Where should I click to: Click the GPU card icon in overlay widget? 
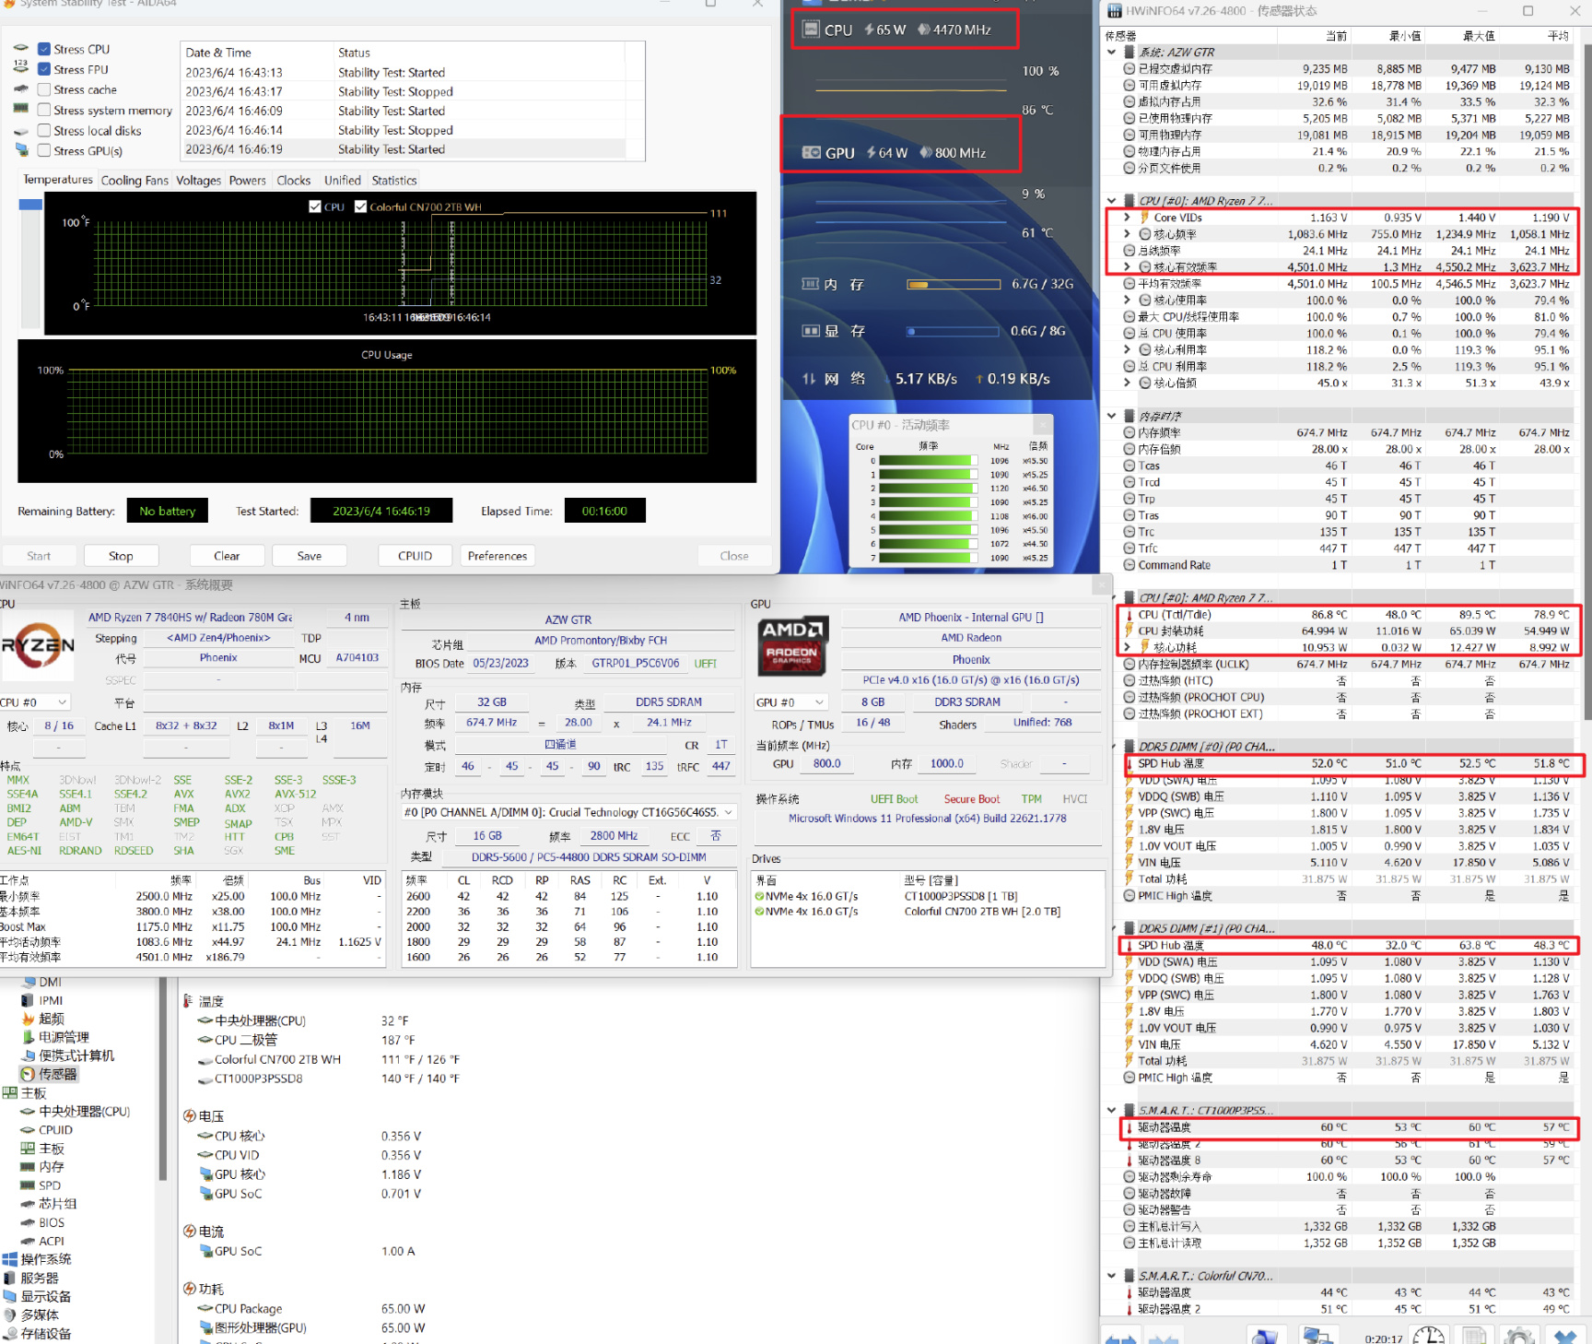pyautogui.click(x=812, y=152)
